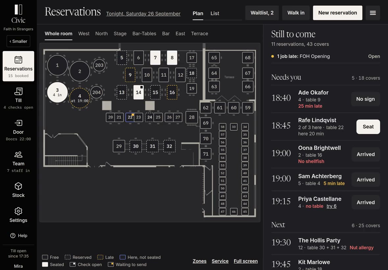The height and width of the screenshot is (270, 388).
Task: Select bar seat 33
Action: (x=233, y=127)
